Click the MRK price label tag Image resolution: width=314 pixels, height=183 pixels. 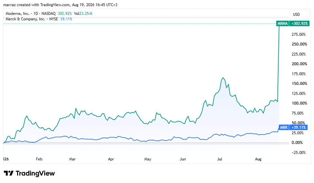284,127
